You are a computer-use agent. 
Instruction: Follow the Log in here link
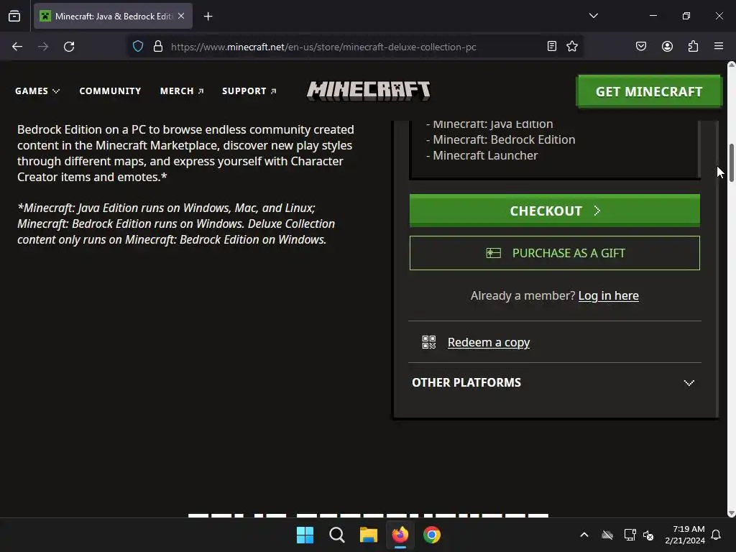[608, 295]
